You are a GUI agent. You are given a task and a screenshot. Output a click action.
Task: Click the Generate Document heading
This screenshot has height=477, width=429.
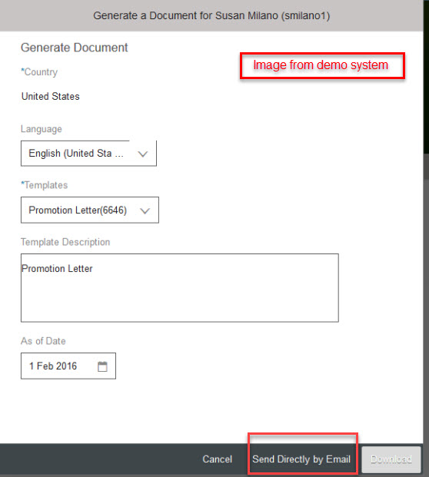click(x=75, y=48)
